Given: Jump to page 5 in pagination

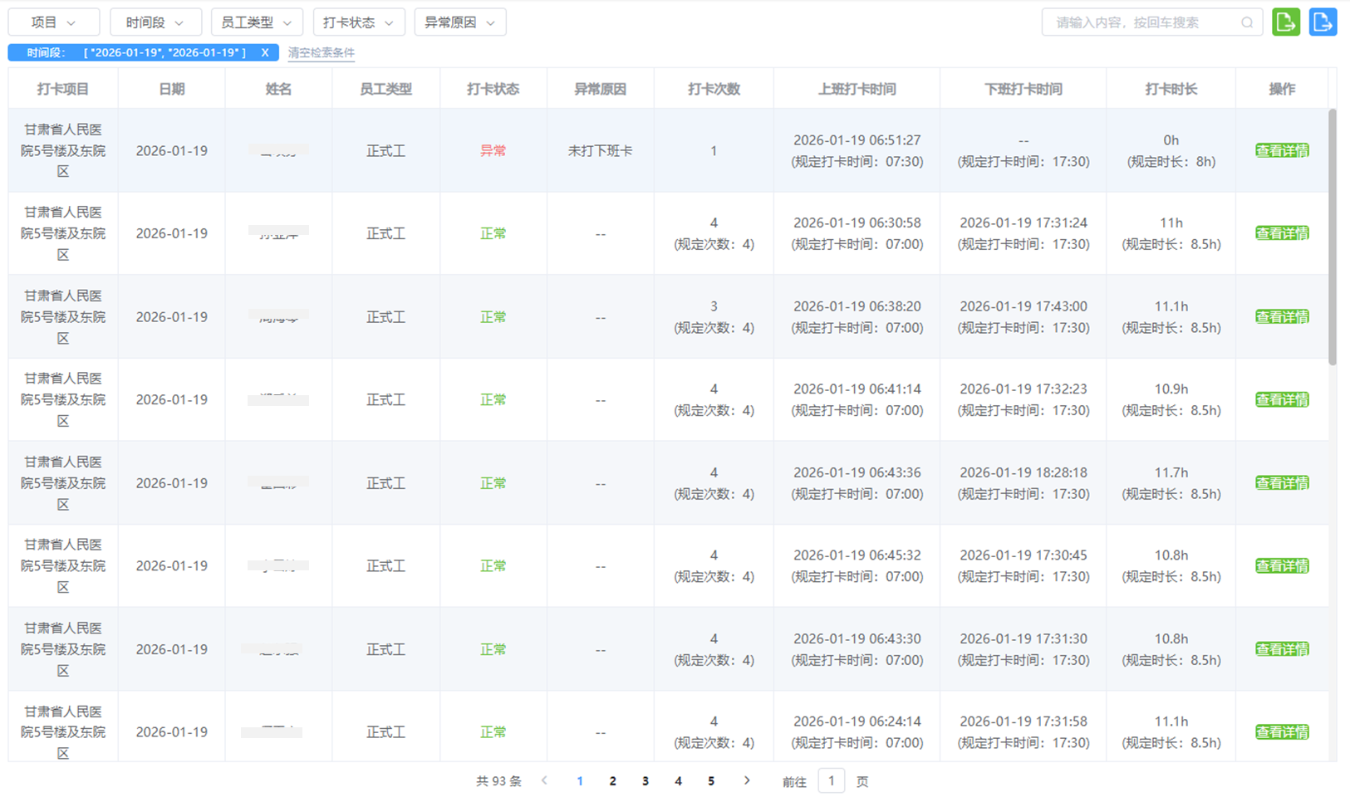Looking at the screenshot, I should click(x=710, y=781).
